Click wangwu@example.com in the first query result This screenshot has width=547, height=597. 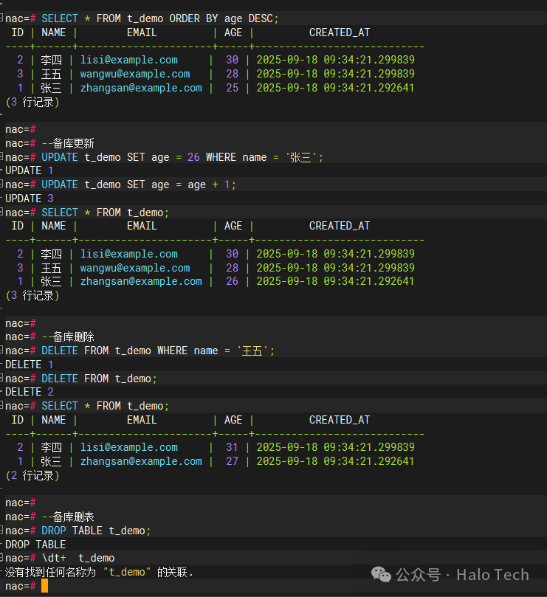point(135,74)
